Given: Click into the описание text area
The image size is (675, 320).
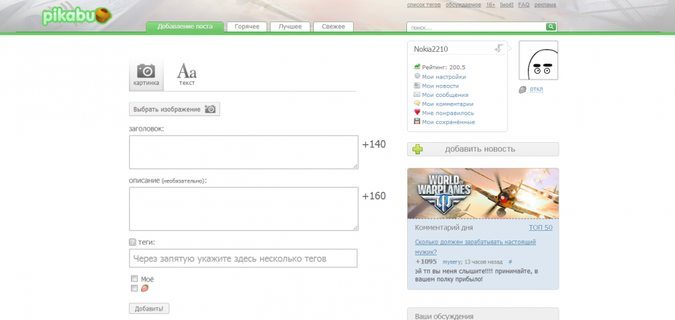Looking at the screenshot, I should click(244, 209).
